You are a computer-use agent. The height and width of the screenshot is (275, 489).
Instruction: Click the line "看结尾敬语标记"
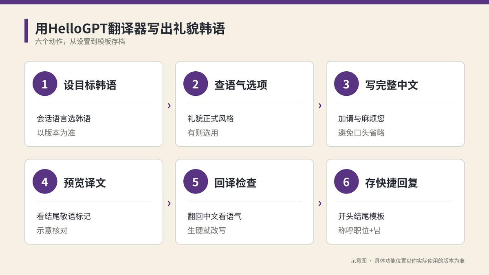[x=64, y=216]
